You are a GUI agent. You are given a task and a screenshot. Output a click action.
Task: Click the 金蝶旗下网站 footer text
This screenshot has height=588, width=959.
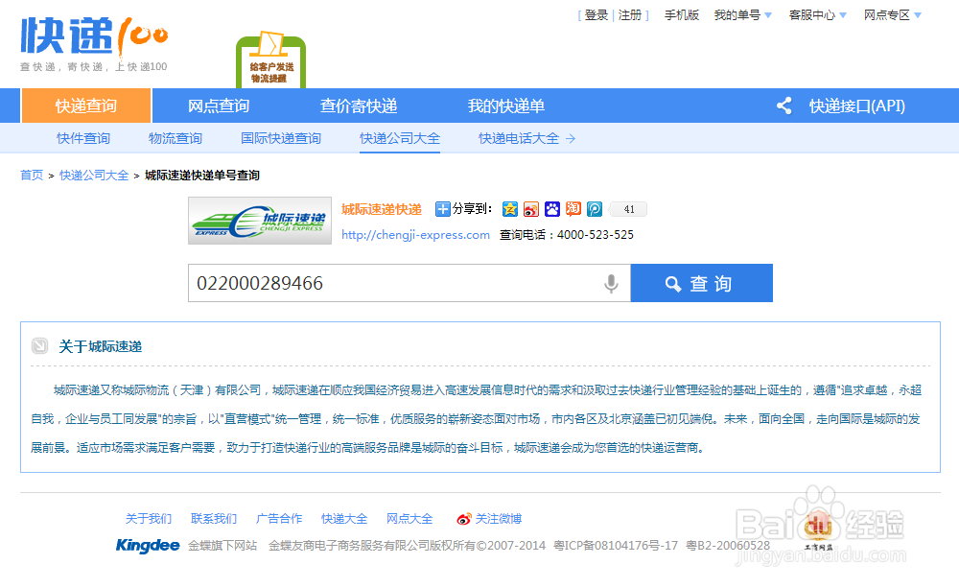pos(222,545)
